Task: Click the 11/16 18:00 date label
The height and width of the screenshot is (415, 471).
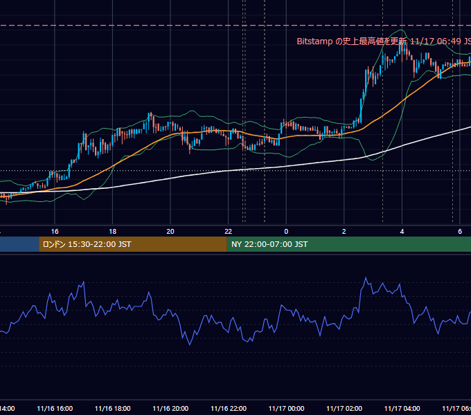Action: click(113, 408)
